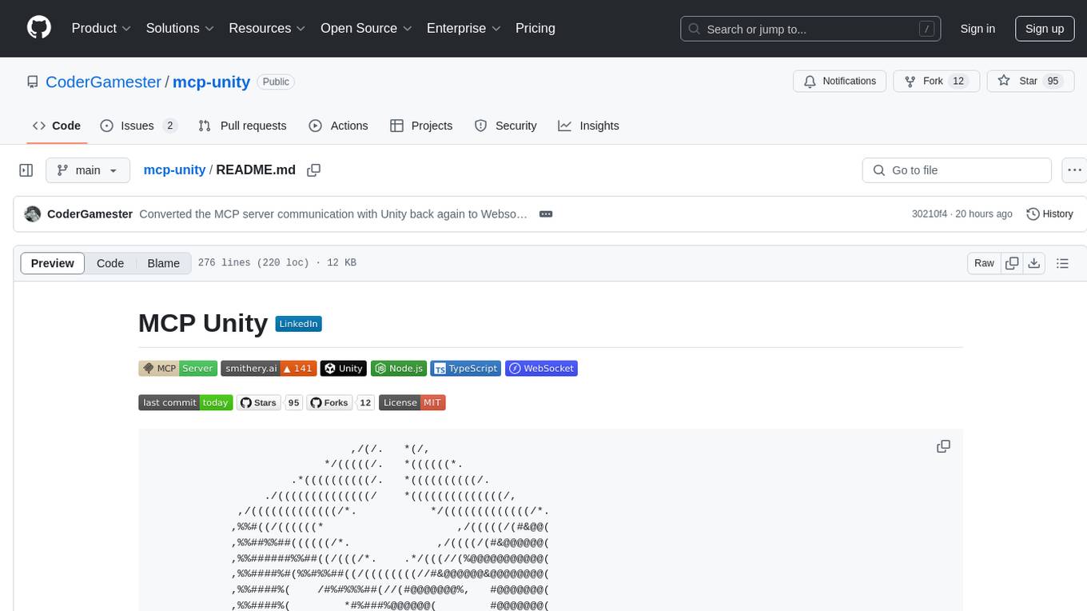Click the 276 lines file info text
Viewport: 1087px width, 611px height.
tap(277, 263)
